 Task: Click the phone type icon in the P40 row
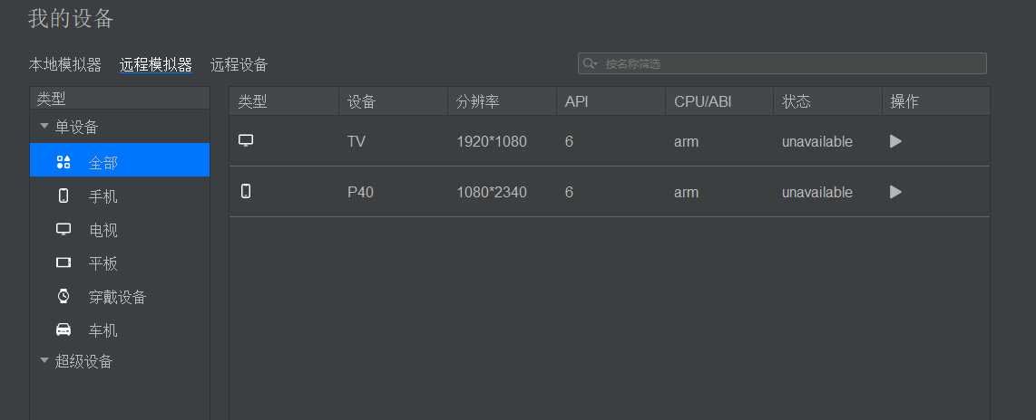click(246, 191)
